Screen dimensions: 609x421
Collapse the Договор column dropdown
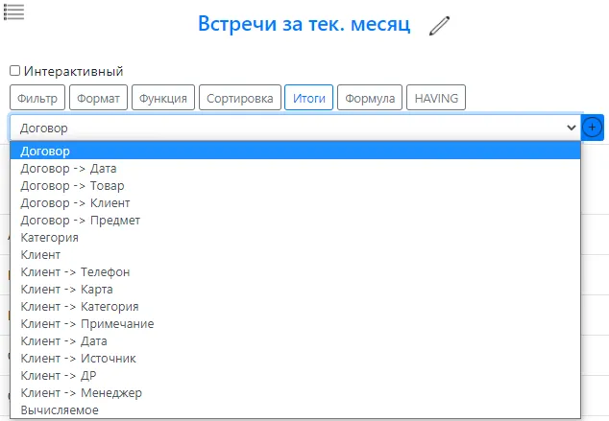click(295, 128)
